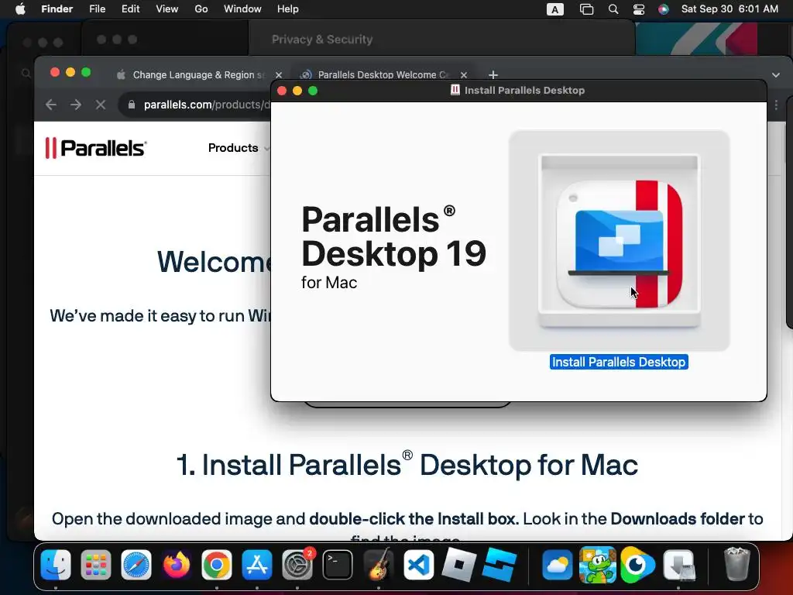Image resolution: width=793 pixels, height=595 pixels.
Task: Click the Privacy & Security window title
Action: pos(322,40)
